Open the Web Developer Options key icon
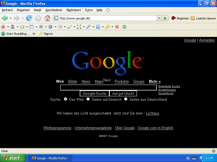This screenshot has width=217, height=162. [x=107, y=27]
